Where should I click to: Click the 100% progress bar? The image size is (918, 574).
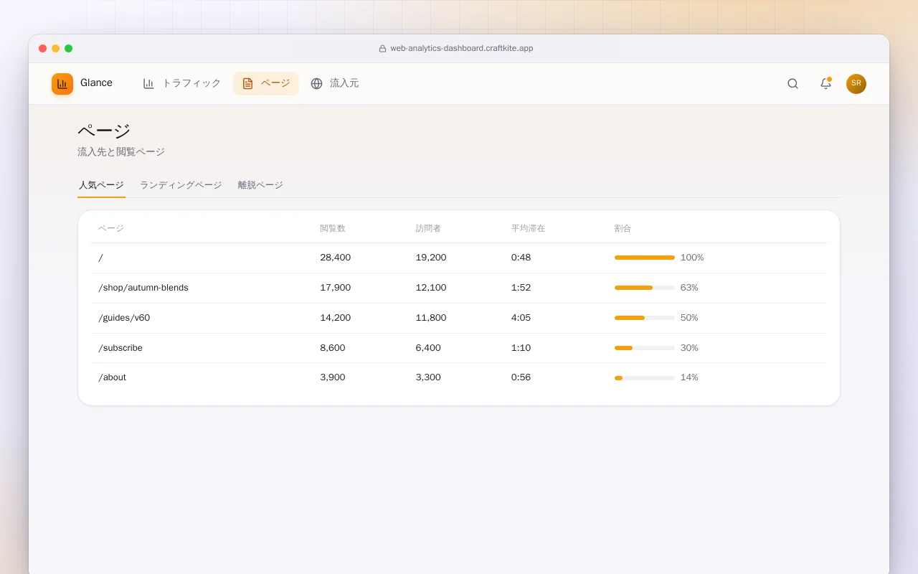point(645,258)
